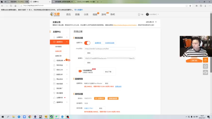This screenshot has width=212, height=119.
Task: Open 直播记录 in the sidebar
Action: click(58, 56)
